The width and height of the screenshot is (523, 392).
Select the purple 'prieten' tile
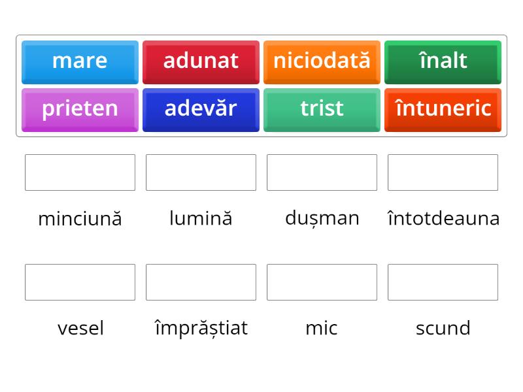(80, 110)
